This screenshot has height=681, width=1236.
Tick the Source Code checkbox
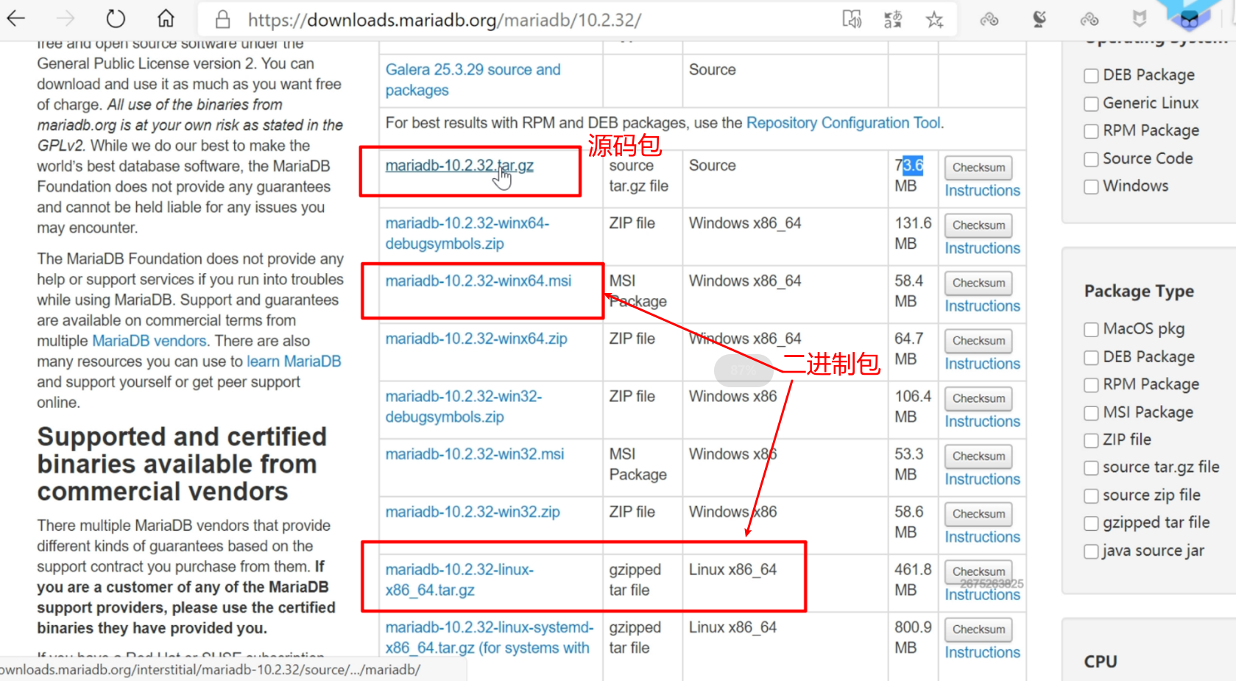click(x=1091, y=159)
